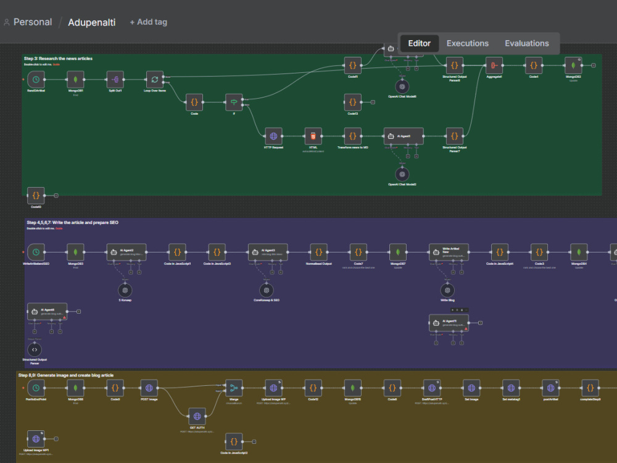Screen dimensions: 617x463
Task: Select the HTML extract node
Action: 313,136
